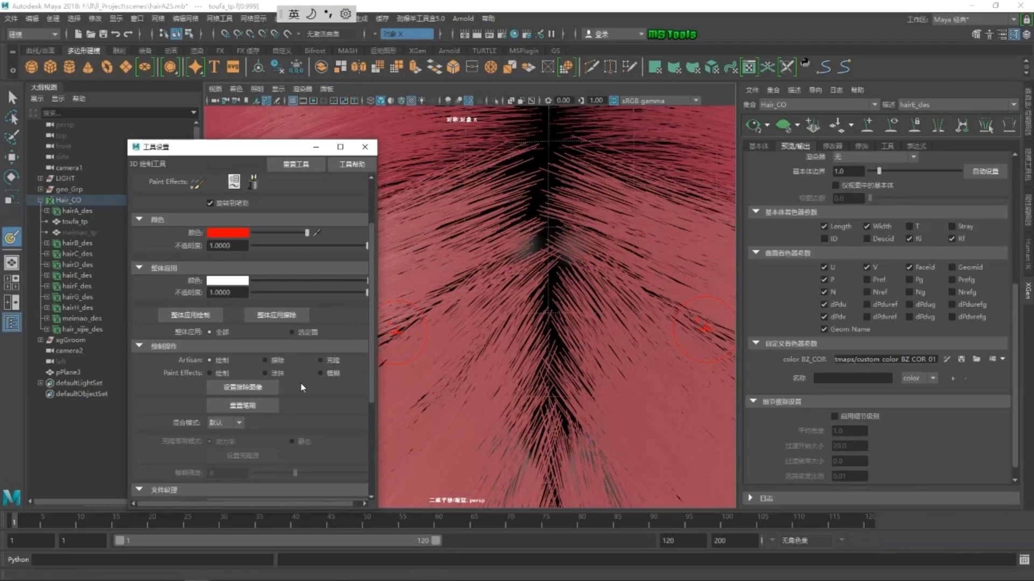Toggle the Geom Name checkbox
Screen dimensions: 1034x581
pyautogui.click(x=824, y=329)
